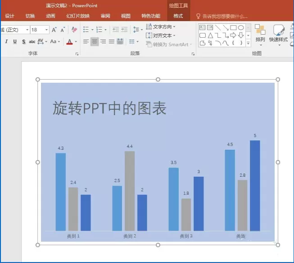The width and height of the screenshot is (294, 263).
Task: Select the right brace shape
Action: (241, 43)
